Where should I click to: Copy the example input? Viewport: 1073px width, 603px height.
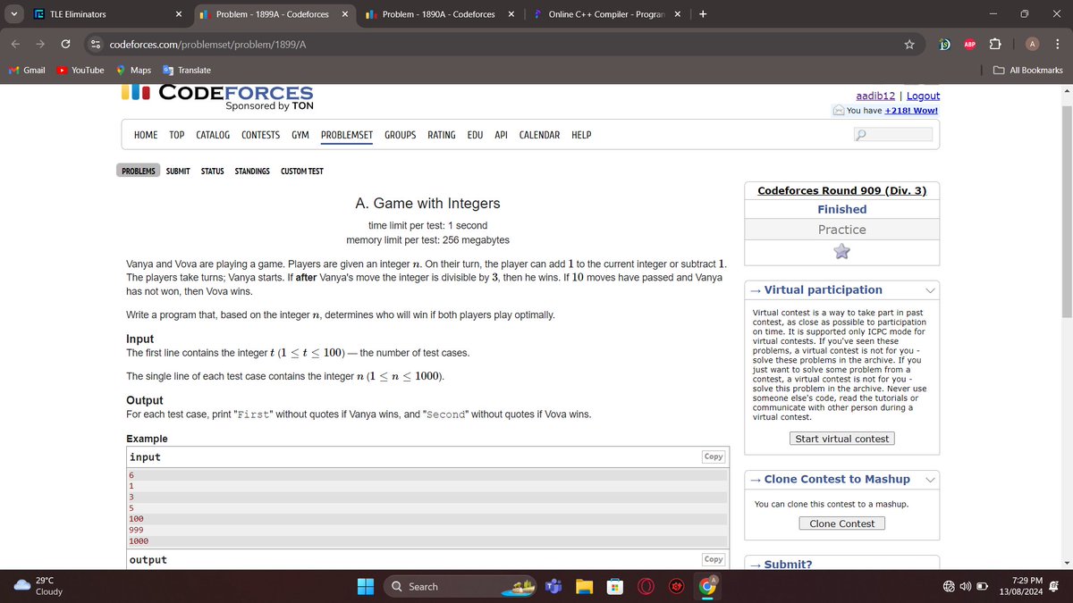tap(714, 456)
